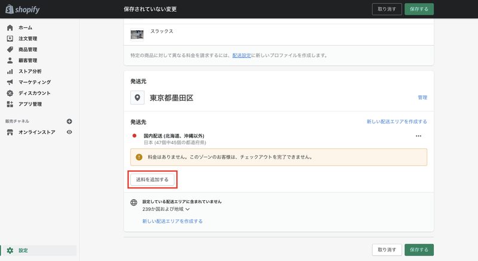View online store via eye icon
This screenshot has height=261, width=478.
(x=69, y=132)
